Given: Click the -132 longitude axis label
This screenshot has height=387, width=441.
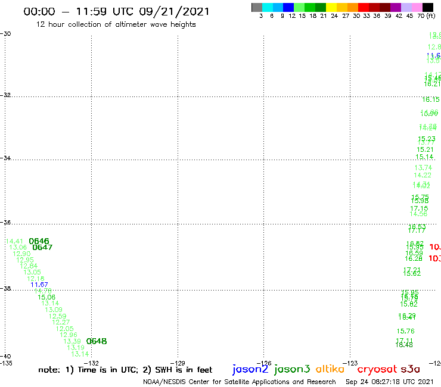Looking at the screenshot, I should point(91,363).
